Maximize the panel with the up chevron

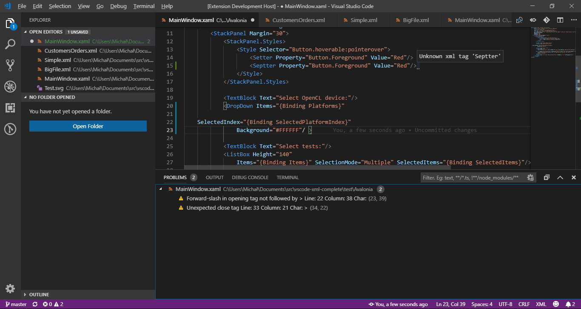point(560,178)
